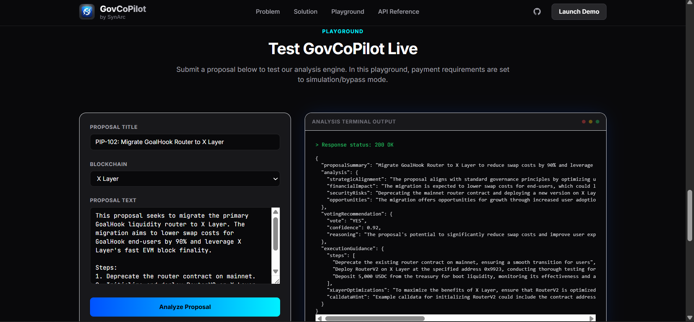Click the 'PROPOSAL TEXT' field label

coord(113,200)
